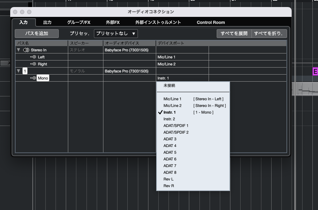Collapse the Stereo In bus
The image size is (318, 210).
point(19,50)
